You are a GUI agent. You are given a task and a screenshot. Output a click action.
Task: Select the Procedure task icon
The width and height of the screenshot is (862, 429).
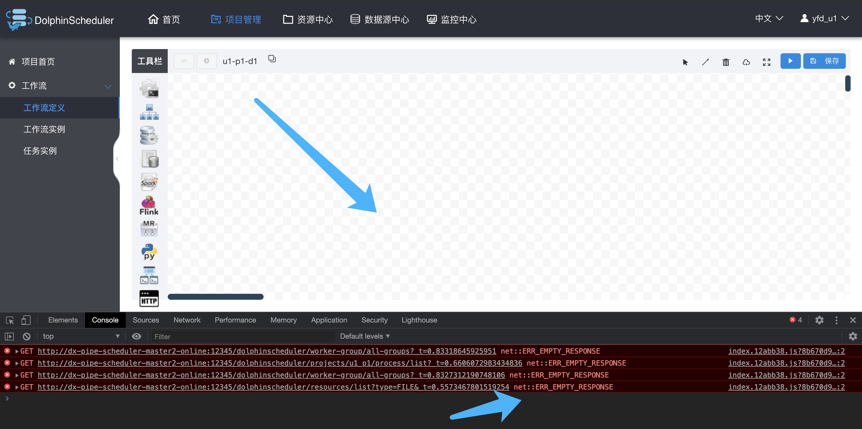tap(149, 135)
